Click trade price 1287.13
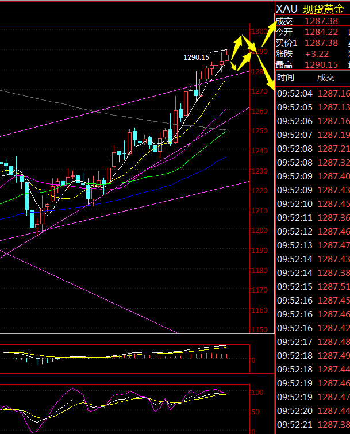 [x=334, y=107]
